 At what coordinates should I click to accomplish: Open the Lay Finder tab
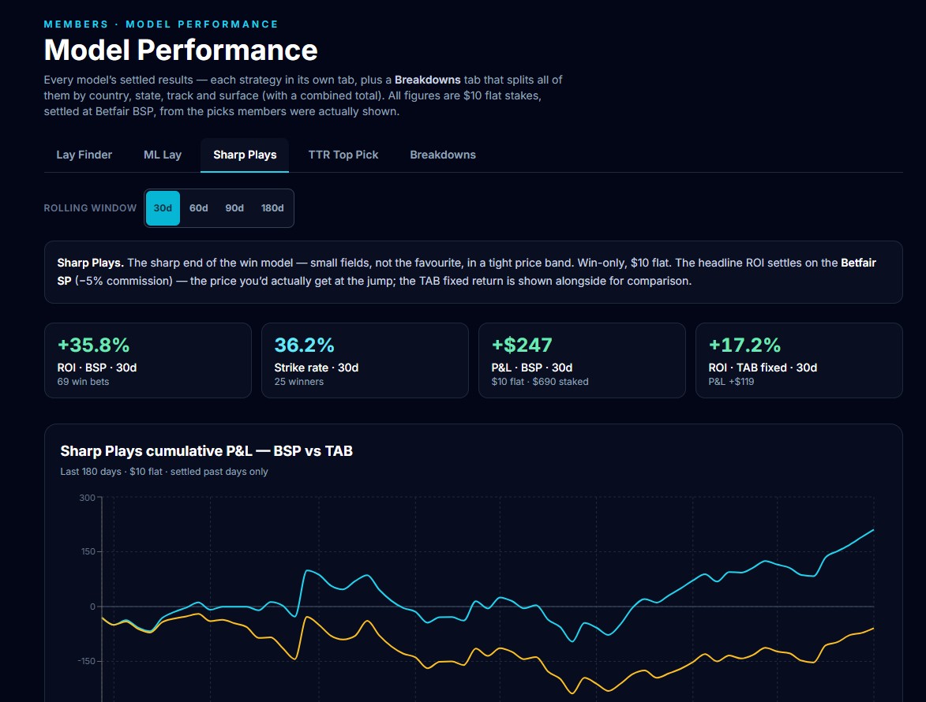coord(84,155)
